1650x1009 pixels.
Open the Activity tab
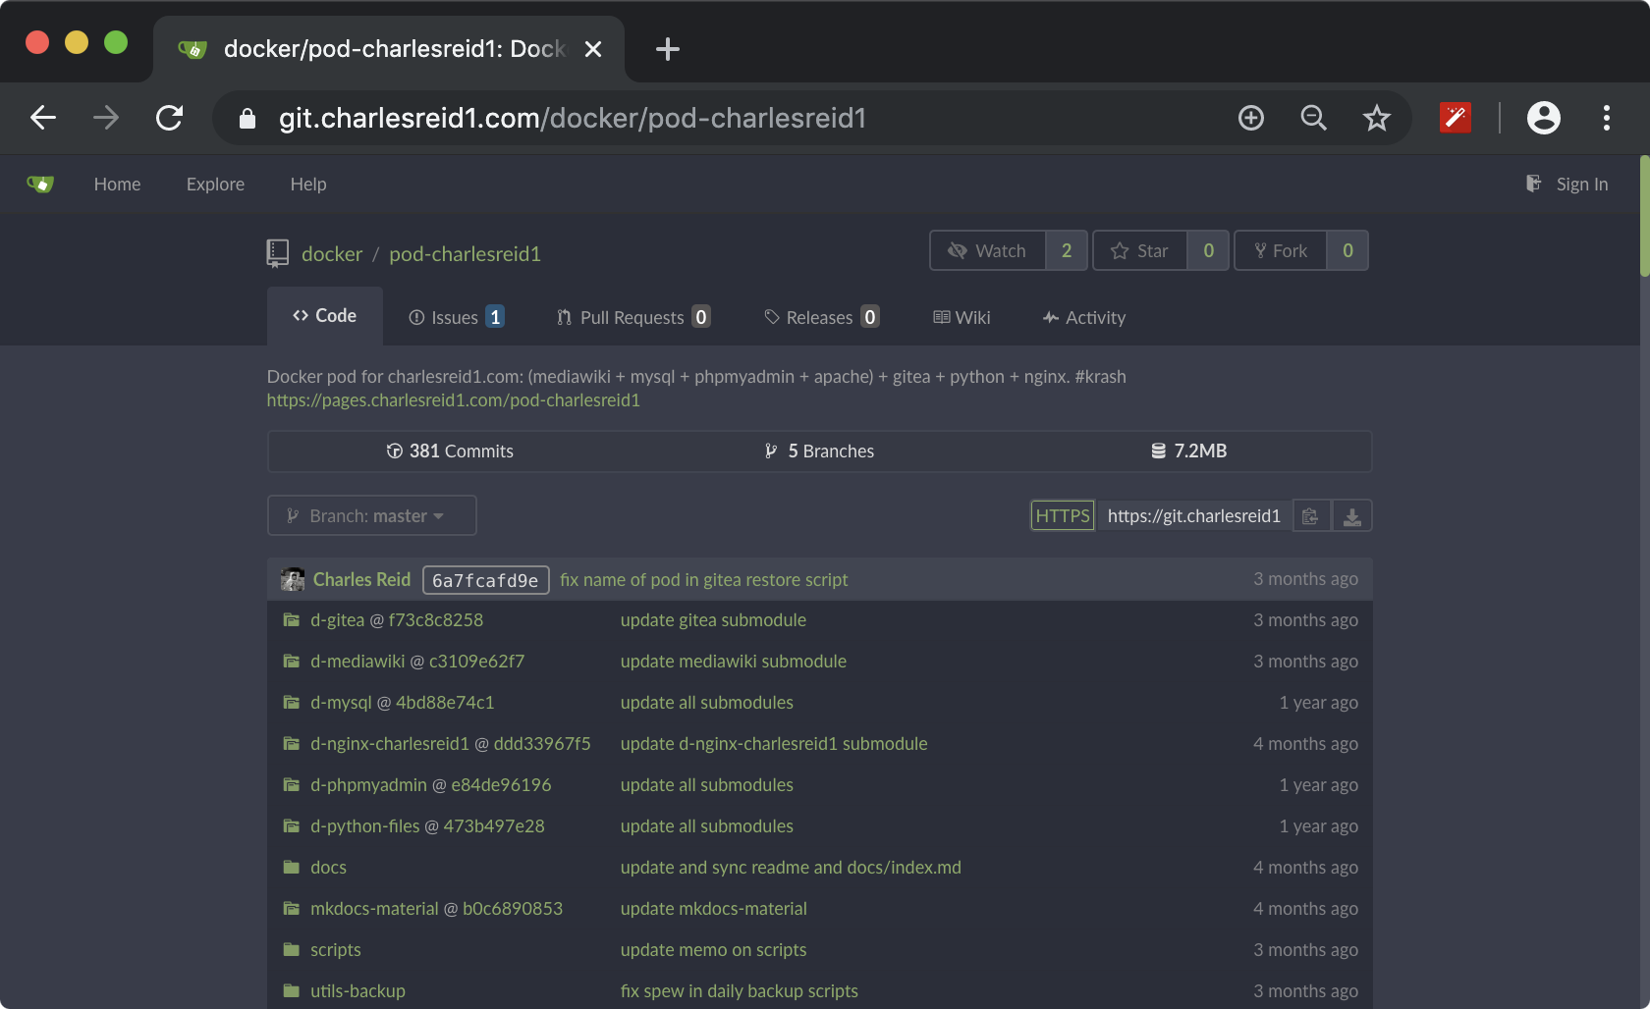(1084, 317)
